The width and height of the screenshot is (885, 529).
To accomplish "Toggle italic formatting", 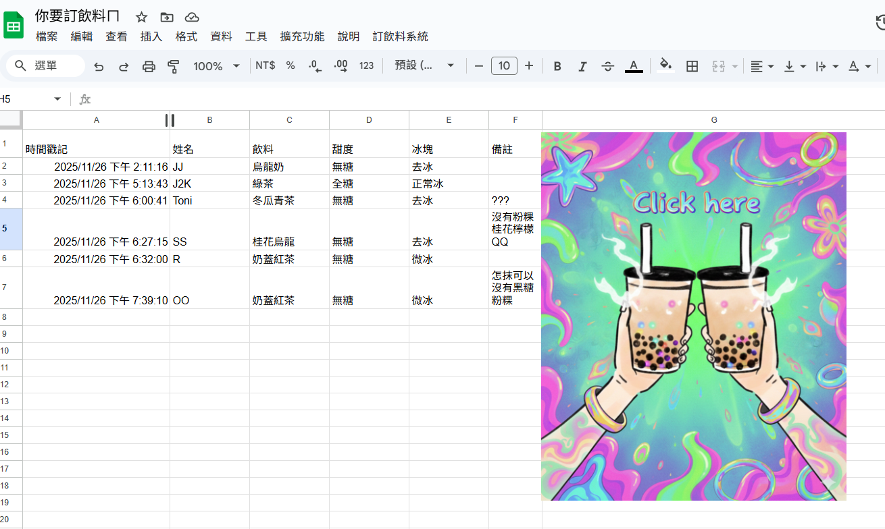I will (582, 66).
